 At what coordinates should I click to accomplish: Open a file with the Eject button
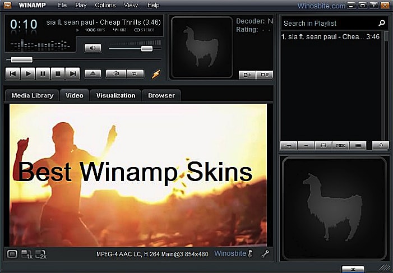93,73
